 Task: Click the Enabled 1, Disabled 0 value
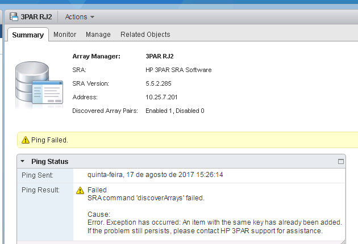pyautogui.click(x=175, y=111)
